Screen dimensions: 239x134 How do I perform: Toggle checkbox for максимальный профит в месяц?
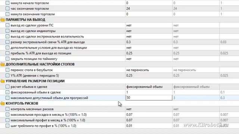coord(7,120)
